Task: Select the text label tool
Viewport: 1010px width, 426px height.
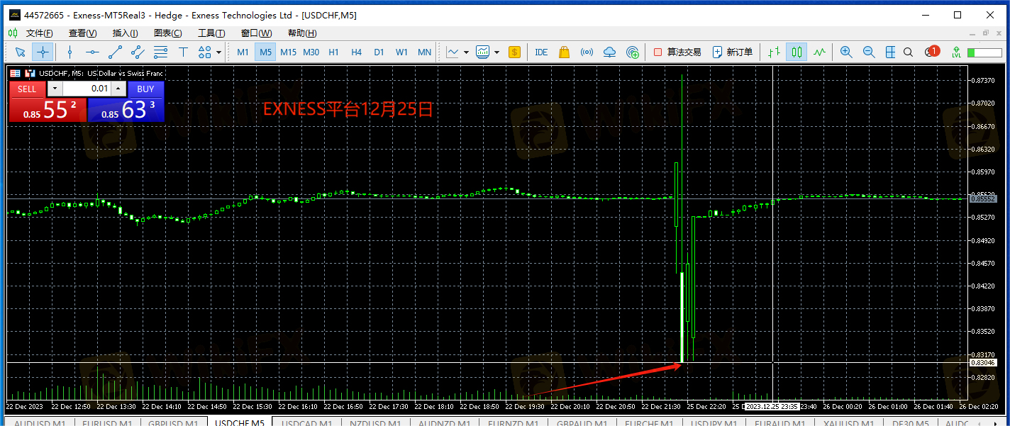Action: click(x=183, y=52)
